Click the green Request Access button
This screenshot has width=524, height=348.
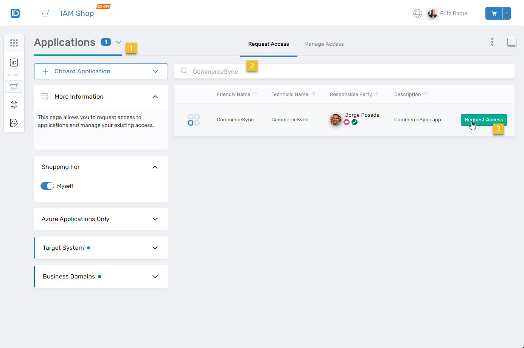(484, 119)
